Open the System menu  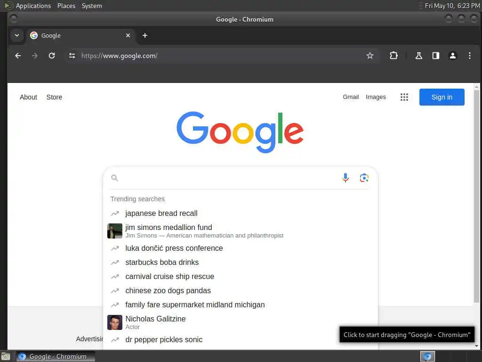[92, 6]
